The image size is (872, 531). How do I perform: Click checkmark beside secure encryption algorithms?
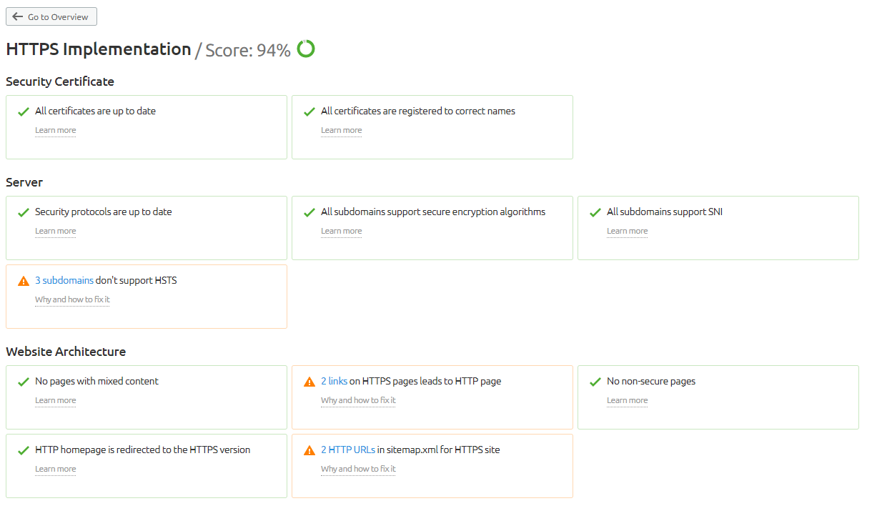[x=309, y=213]
